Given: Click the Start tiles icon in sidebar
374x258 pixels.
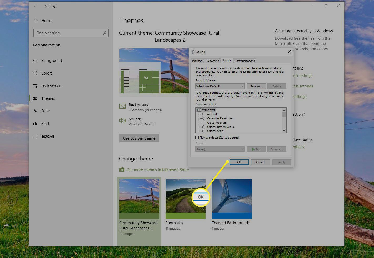Looking at the screenshot, I should point(35,124).
